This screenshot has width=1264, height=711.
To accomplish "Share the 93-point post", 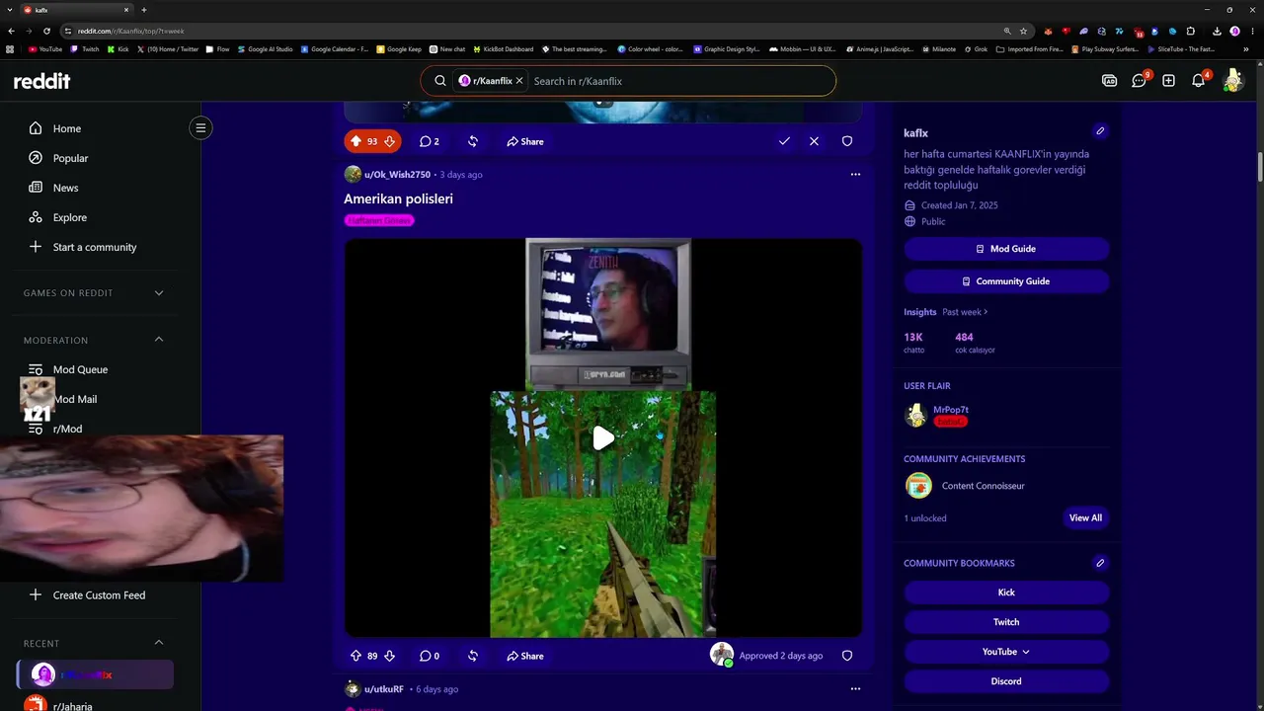I will tap(525, 141).
